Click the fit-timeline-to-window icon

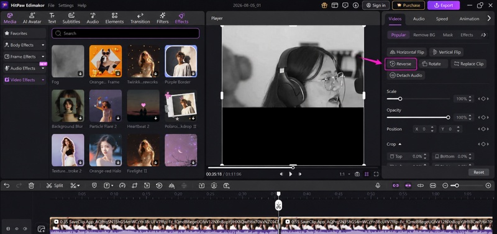coord(433,186)
